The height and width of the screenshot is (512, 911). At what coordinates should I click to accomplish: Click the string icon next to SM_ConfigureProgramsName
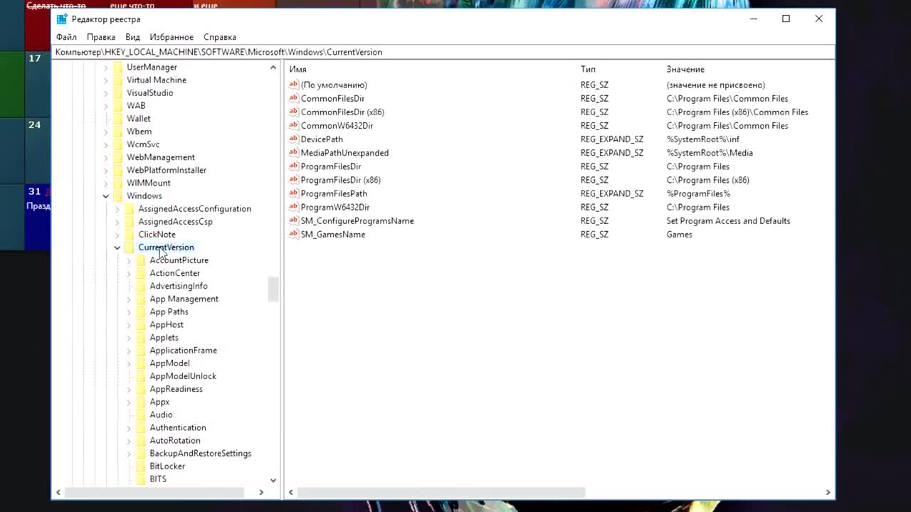(x=293, y=220)
